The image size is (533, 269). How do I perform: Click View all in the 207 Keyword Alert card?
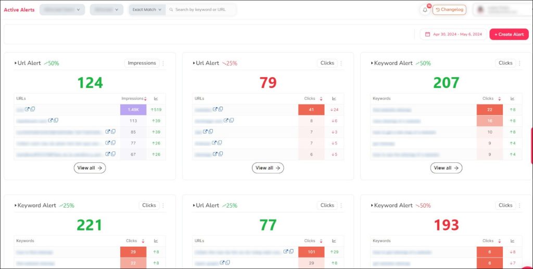point(446,168)
